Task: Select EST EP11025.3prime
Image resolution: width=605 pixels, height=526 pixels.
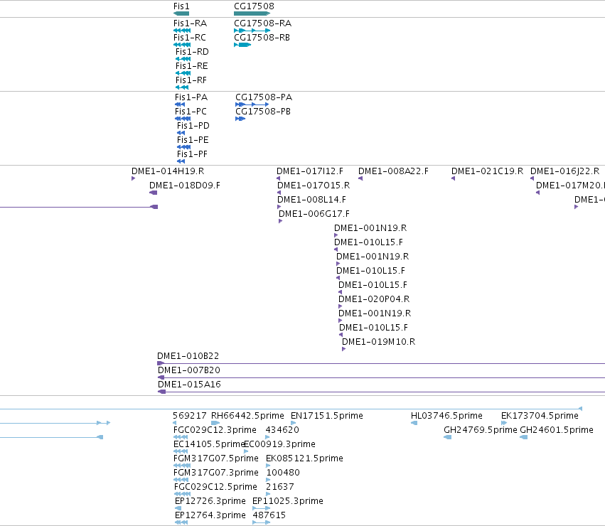Action: [288, 502]
